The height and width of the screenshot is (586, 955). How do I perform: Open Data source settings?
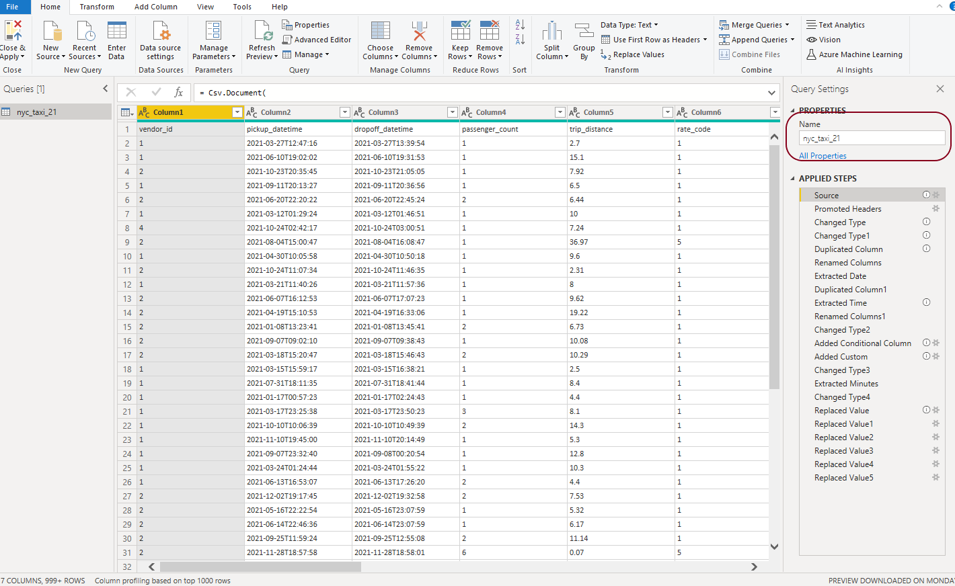pos(160,40)
